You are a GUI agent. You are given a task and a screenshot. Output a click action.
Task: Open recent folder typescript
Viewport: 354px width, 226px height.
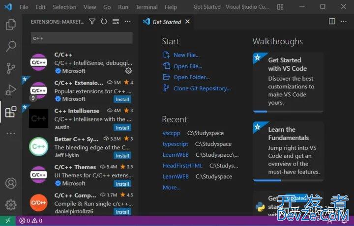pos(176,144)
